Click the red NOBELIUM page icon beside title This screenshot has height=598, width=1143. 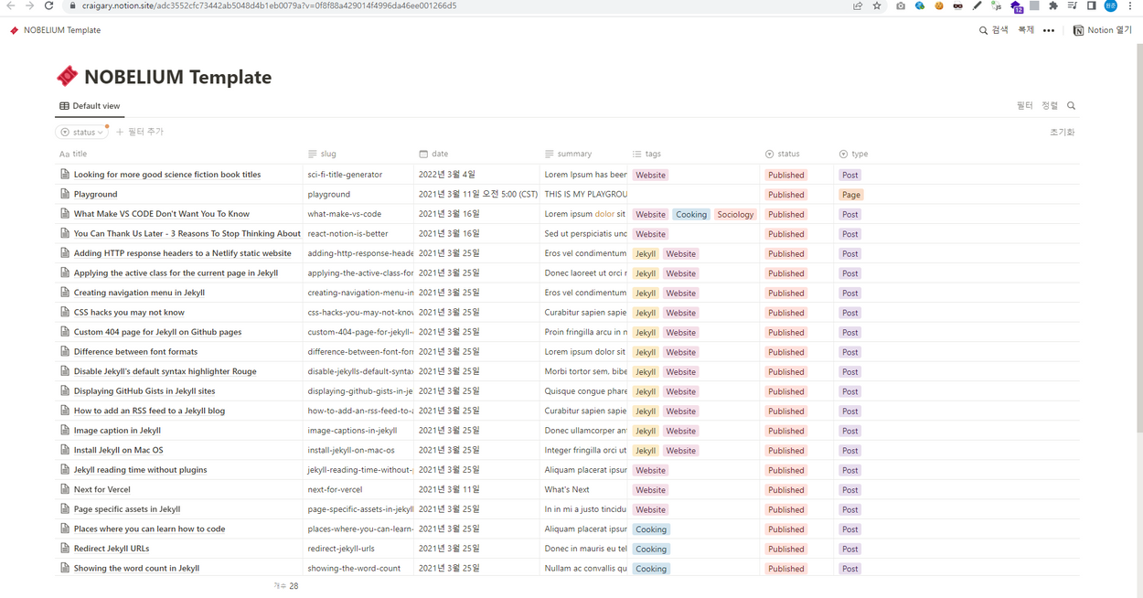click(x=67, y=76)
